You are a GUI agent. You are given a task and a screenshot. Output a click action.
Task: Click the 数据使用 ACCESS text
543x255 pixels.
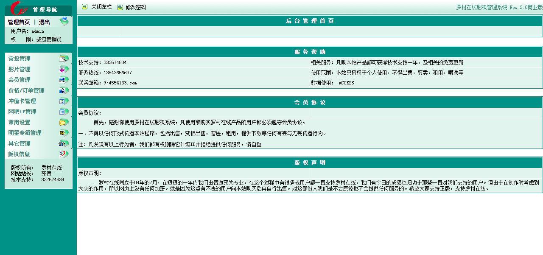click(332, 83)
